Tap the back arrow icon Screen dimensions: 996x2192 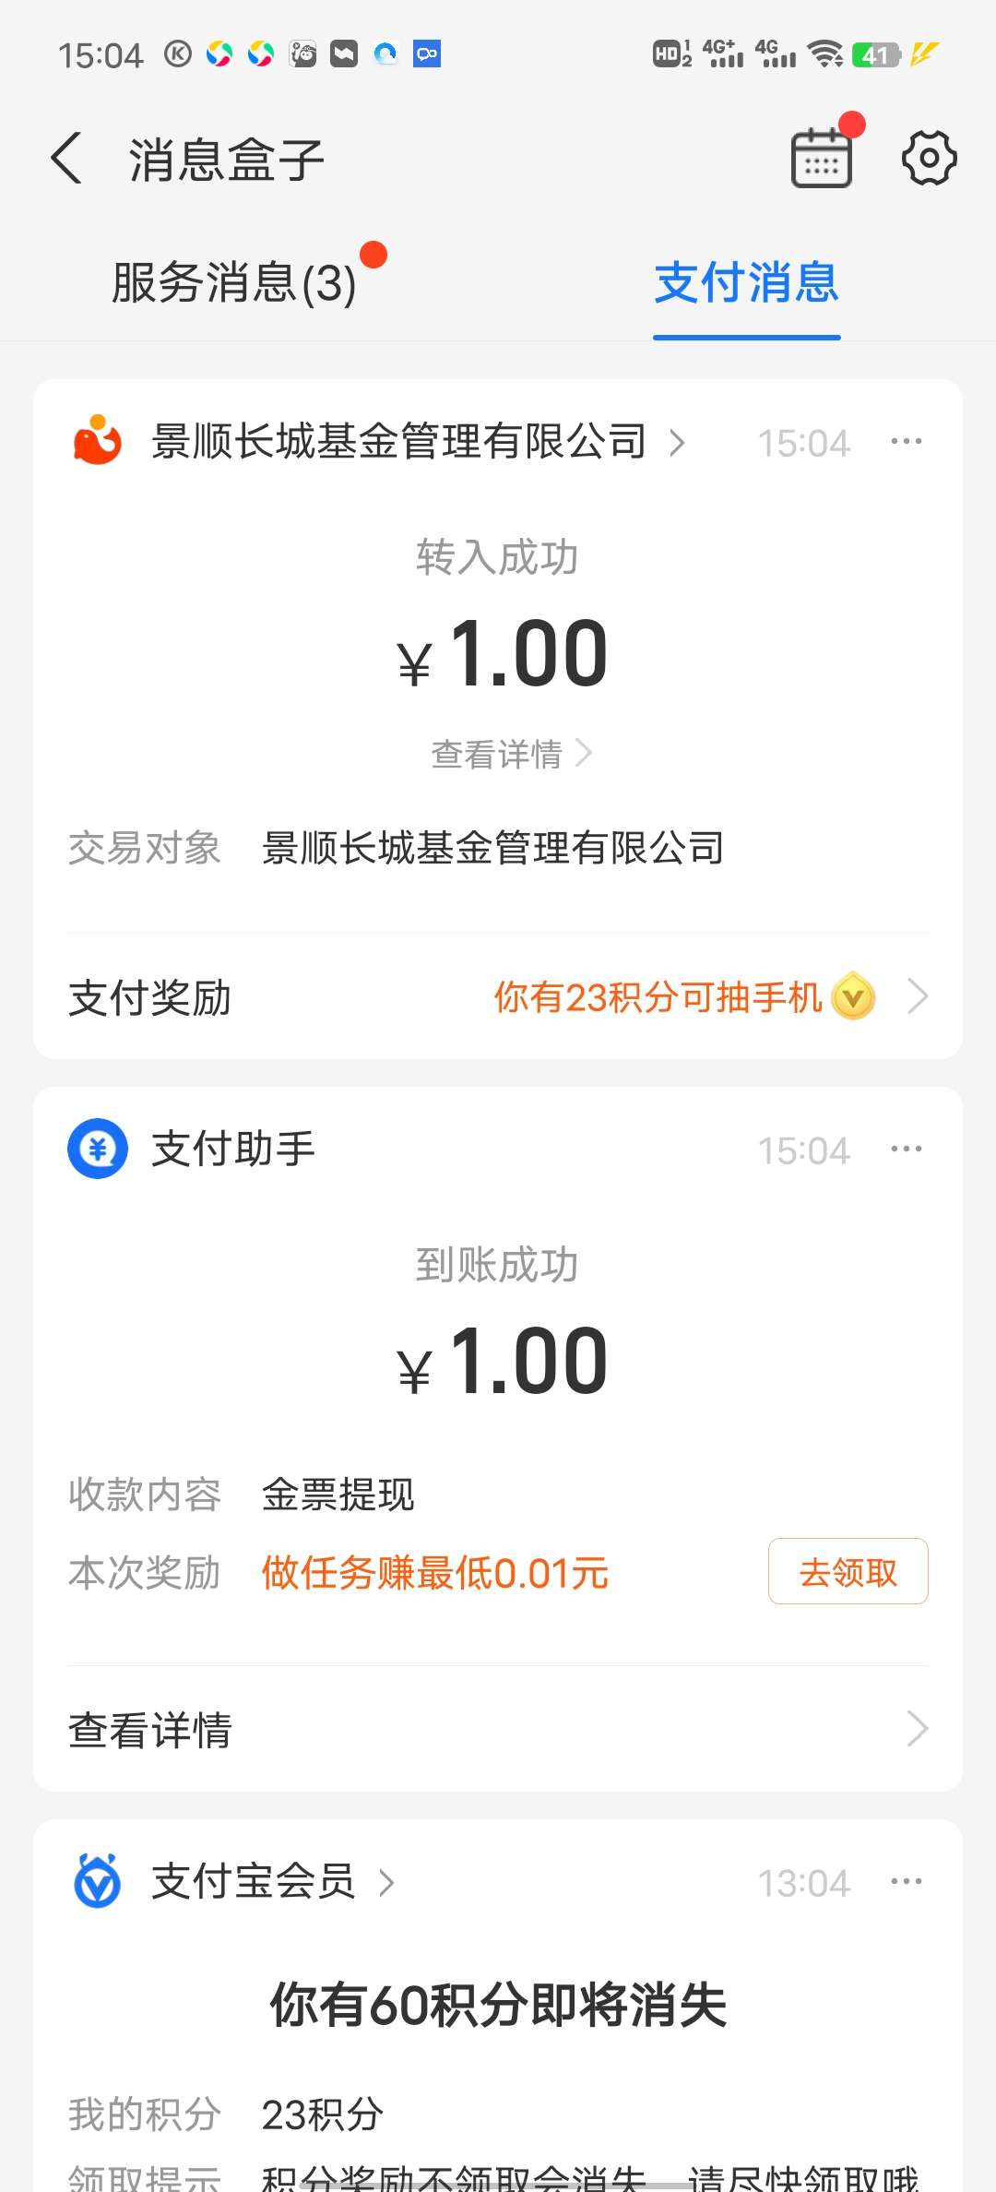point(67,159)
